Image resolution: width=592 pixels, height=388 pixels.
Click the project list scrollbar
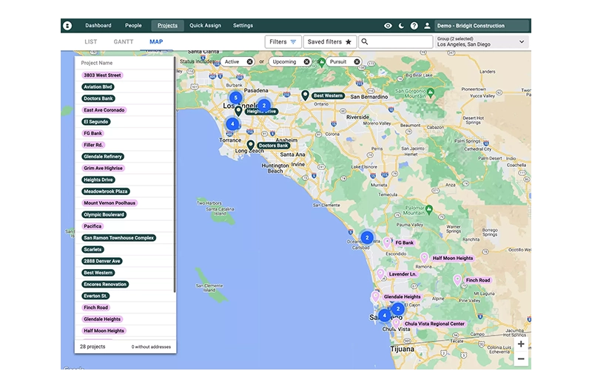pyautogui.click(x=175, y=174)
